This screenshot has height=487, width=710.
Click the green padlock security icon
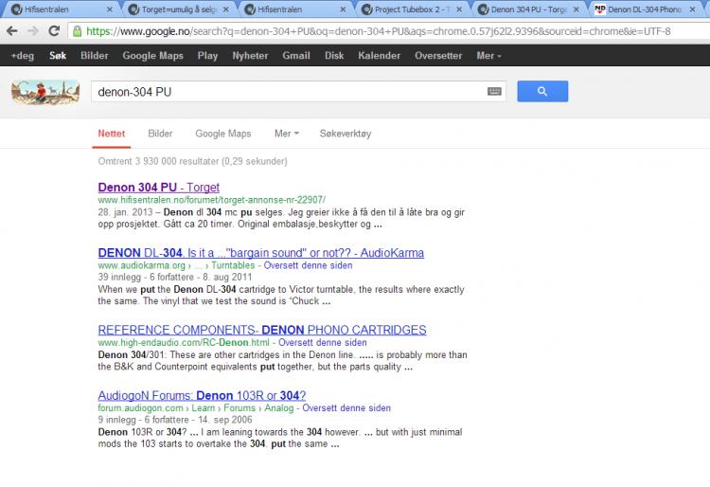pyautogui.click(x=78, y=31)
